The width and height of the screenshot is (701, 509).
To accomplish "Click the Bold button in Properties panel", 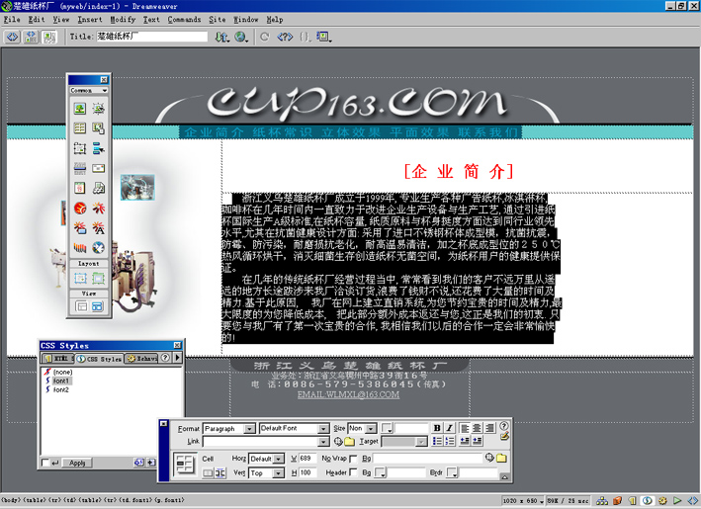I will point(436,428).
